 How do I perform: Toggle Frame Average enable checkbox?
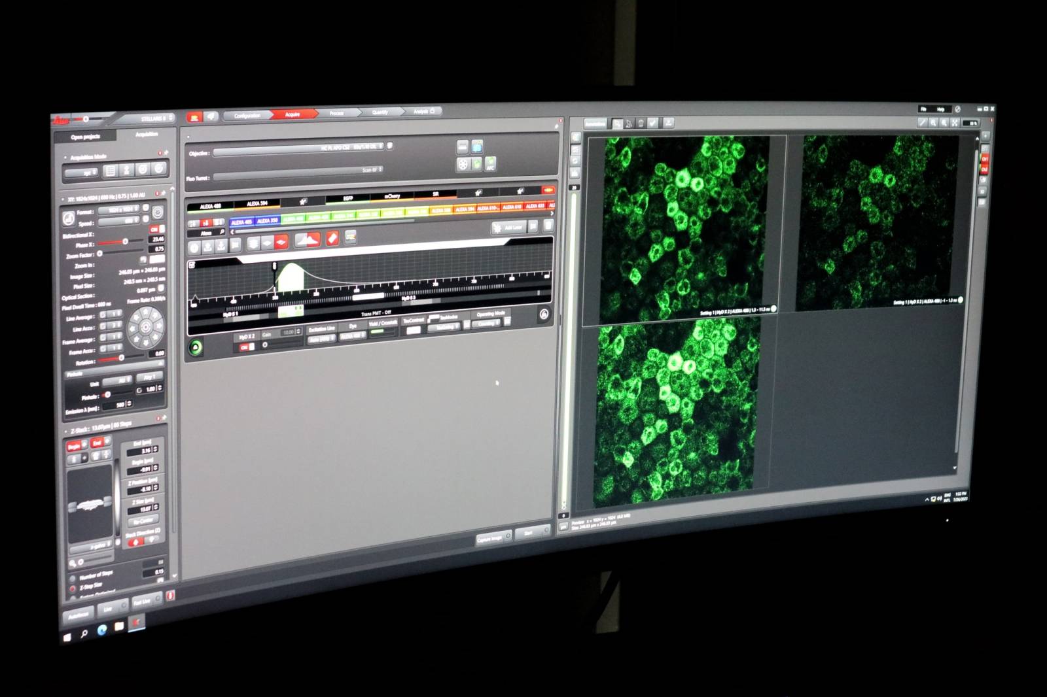[x=102, y=338]
